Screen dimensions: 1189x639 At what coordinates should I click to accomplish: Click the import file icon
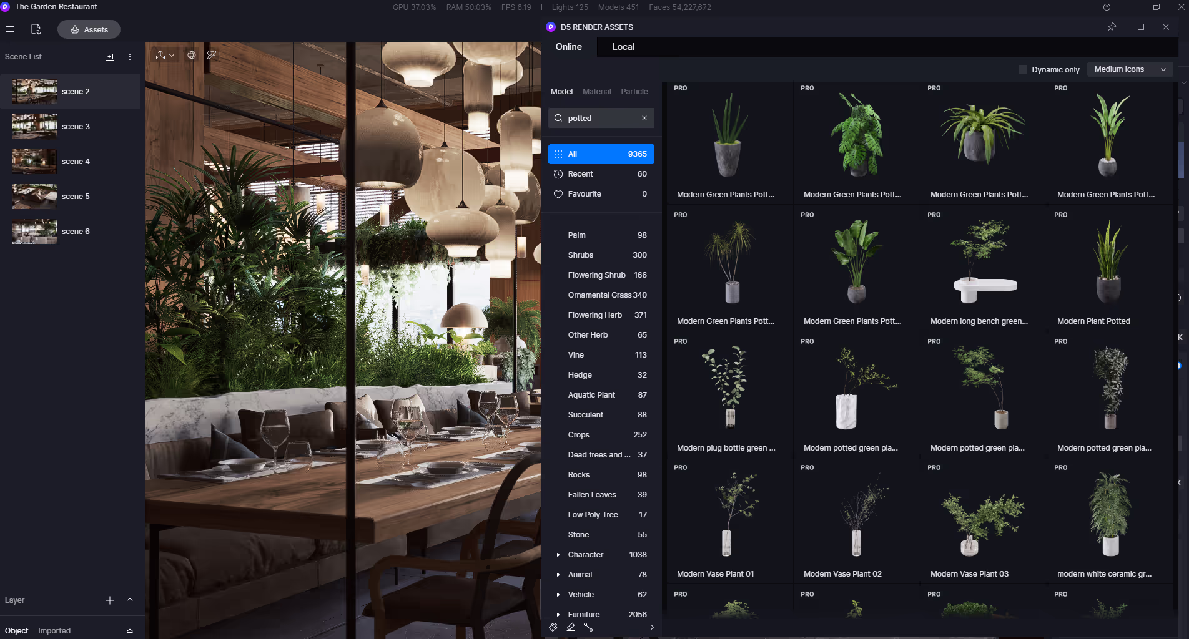point(36,29)
